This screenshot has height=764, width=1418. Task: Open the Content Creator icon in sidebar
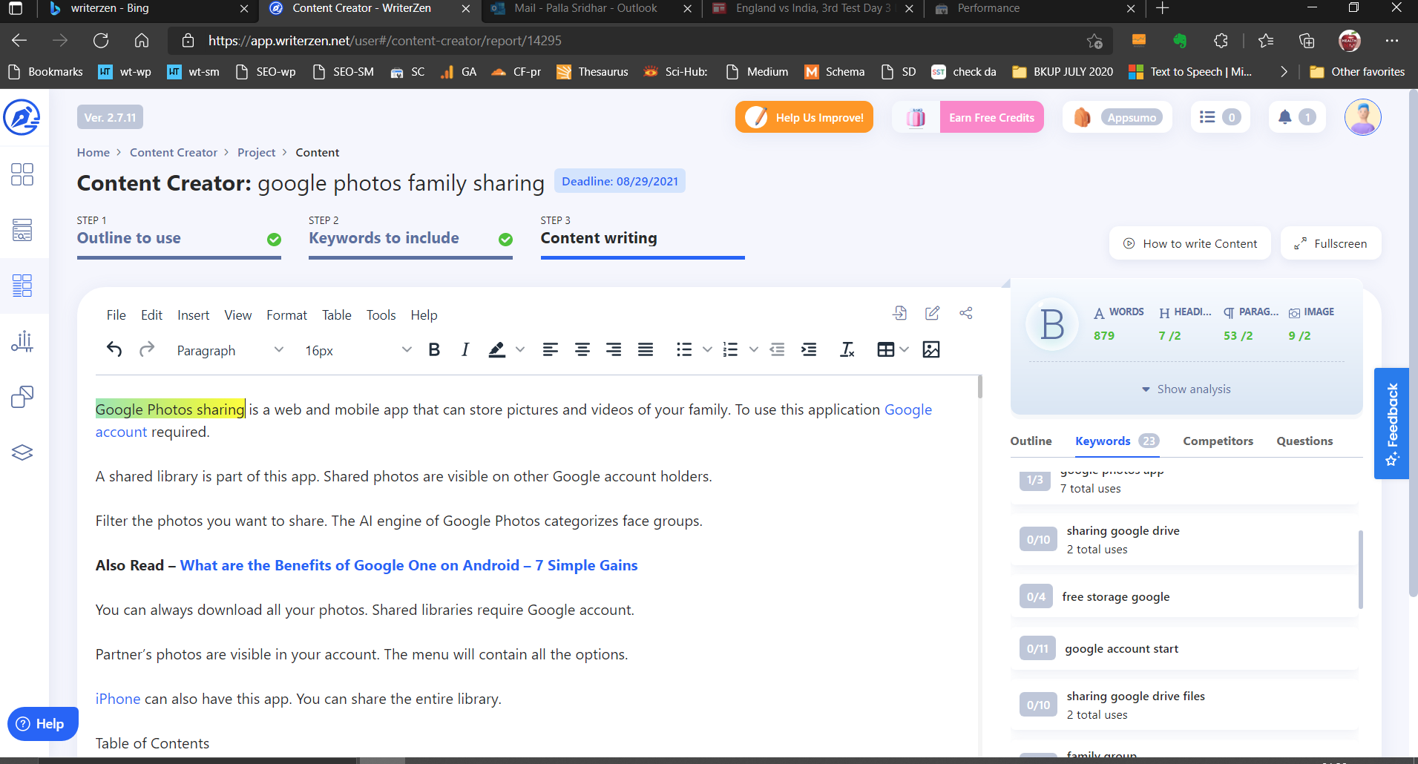[22, 286]
